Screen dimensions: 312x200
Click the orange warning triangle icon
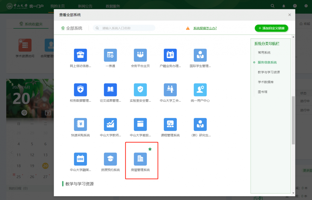click(x=188, y=28)
